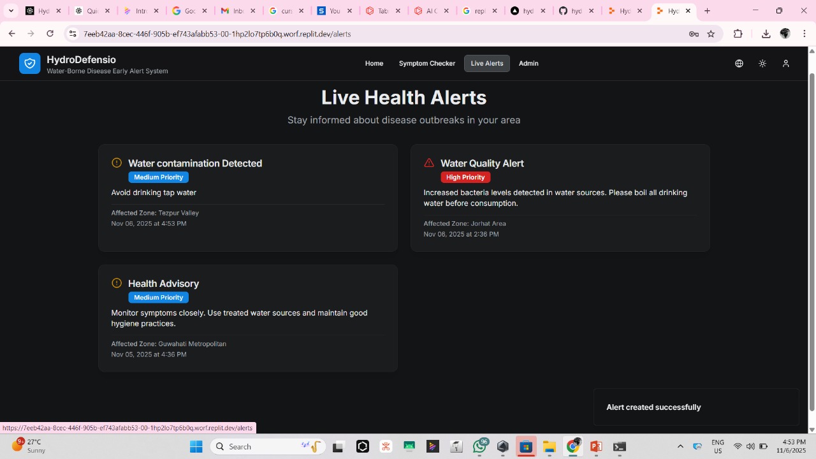Toggle light mode with the sun icon
The height and width of the screenshot is (459, 816).
tap(762, 63)
